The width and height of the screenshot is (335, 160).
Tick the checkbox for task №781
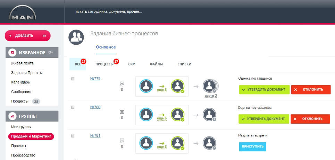(x=73, y=136)
